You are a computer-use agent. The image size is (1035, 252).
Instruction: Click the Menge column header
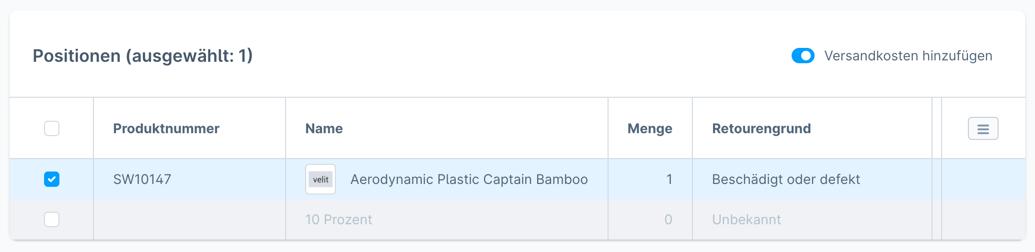click(x=650, y=128)
